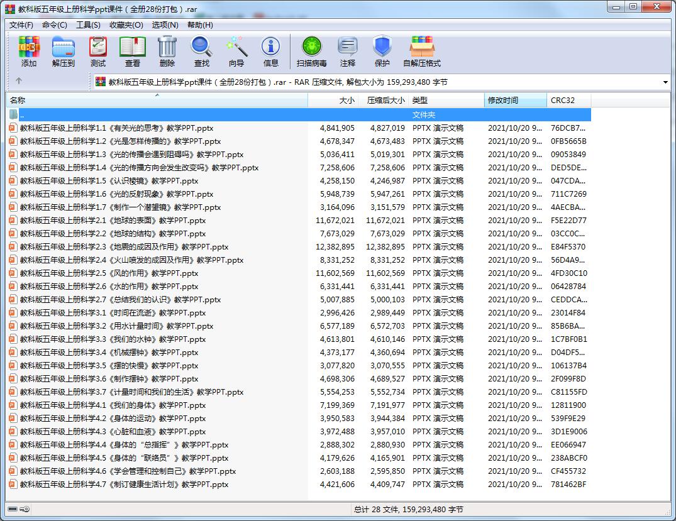Click the archive path text in address bar
This screenshot has width=676, height=521.
tap(278, 82)
